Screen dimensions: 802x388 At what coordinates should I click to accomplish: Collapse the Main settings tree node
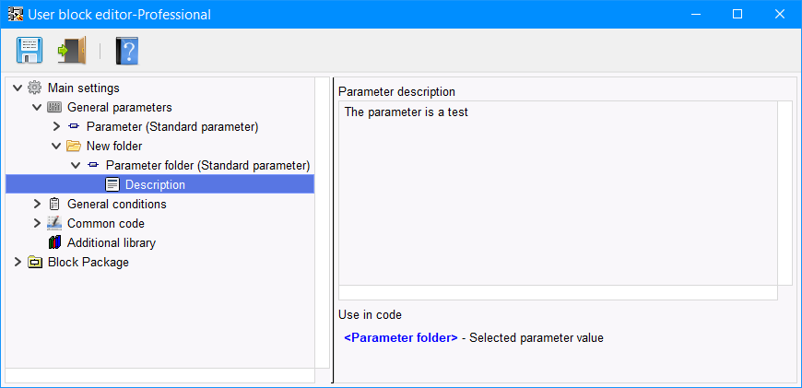click(18, 88)
